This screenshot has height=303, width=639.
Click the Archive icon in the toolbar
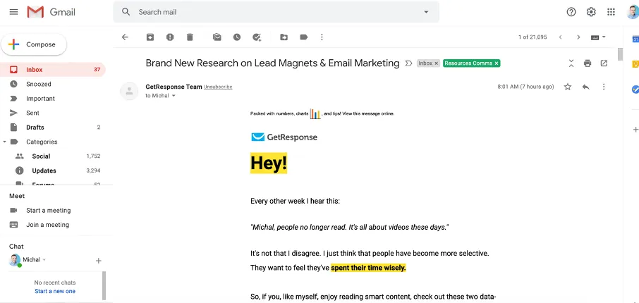pyautogui.click(x=150, y=37)
